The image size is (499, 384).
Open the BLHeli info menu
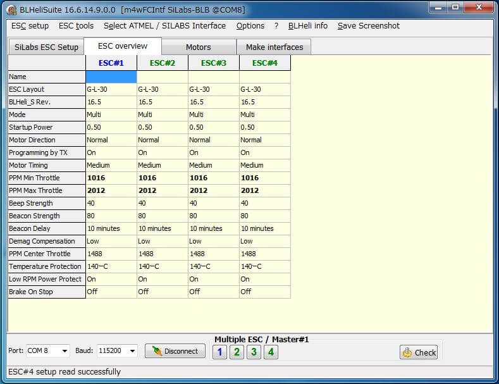click(x=308, y=26)
